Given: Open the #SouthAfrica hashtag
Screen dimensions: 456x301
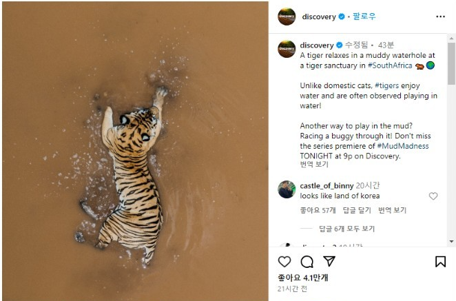Looking at the screenshot, I should click(390, 65).
